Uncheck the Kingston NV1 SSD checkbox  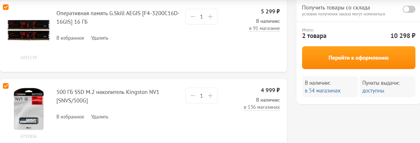point(6,86)
